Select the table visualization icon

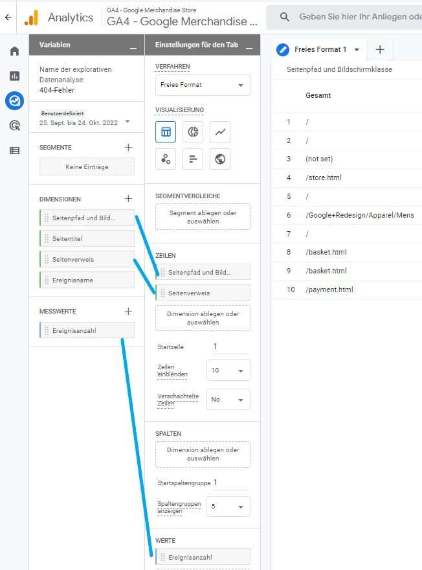(166, 131)
